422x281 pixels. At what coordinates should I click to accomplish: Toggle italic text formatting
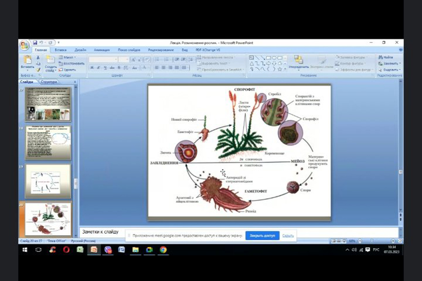99,68
